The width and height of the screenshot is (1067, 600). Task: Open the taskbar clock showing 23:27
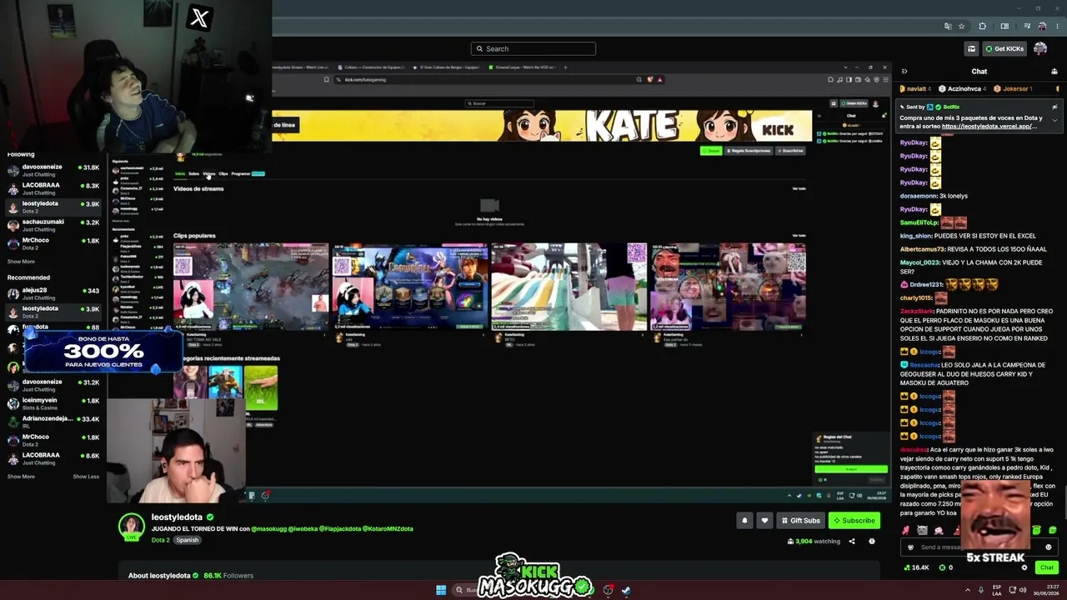pos(1047,590)
